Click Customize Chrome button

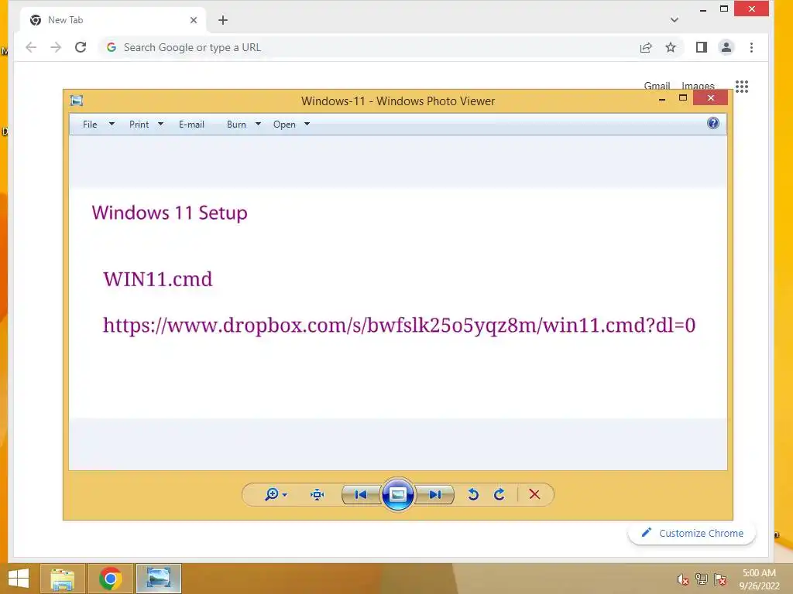click(692, 533)
